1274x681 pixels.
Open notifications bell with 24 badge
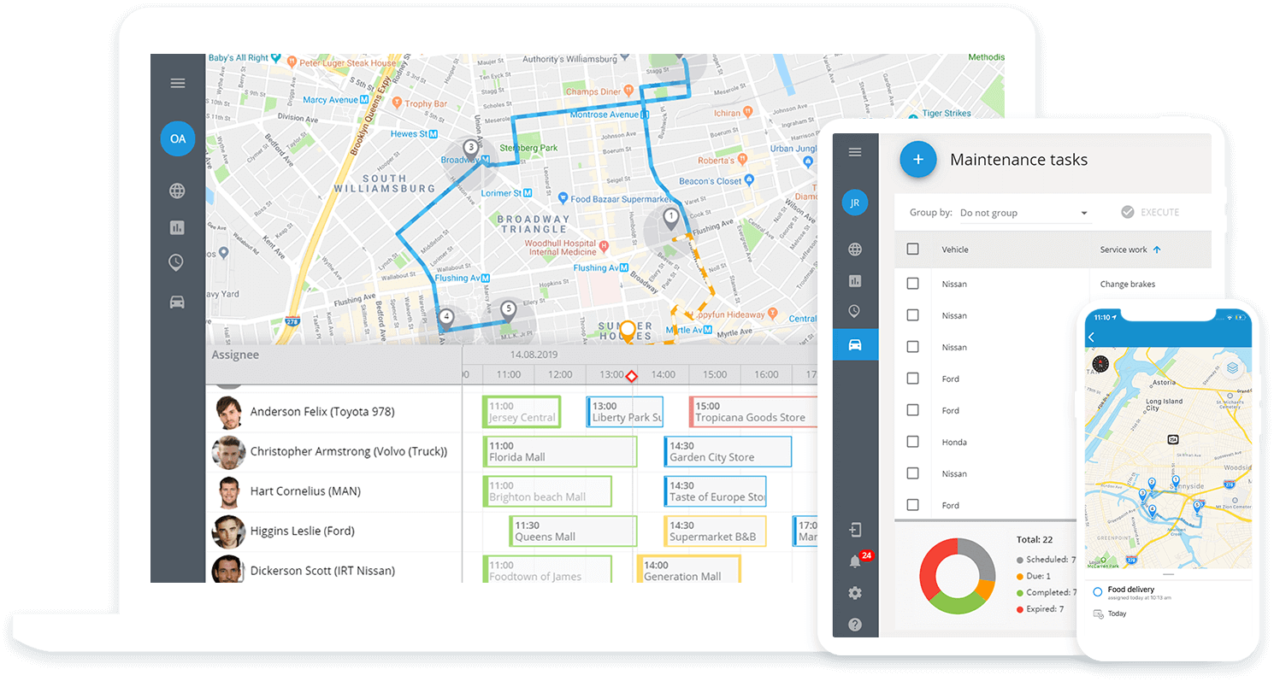click(858, 560)
